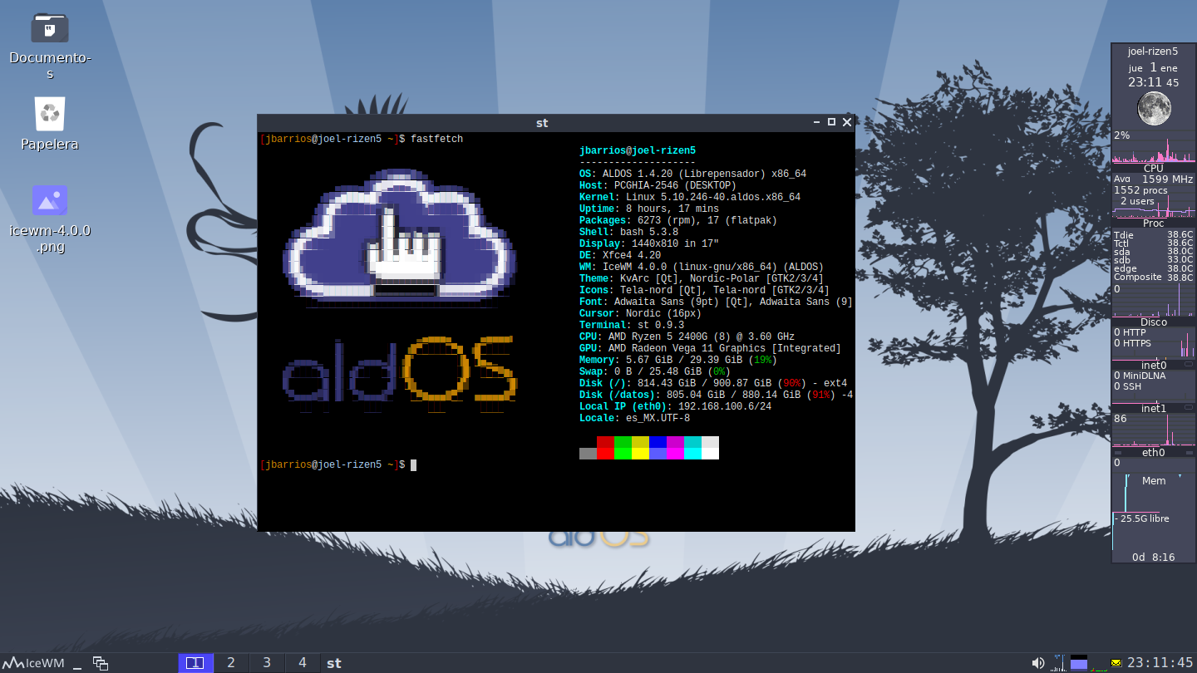Toggle the show-desktop button on the taskbar
The width and height of the screenshot is (1197, 673).
[78, 663]
